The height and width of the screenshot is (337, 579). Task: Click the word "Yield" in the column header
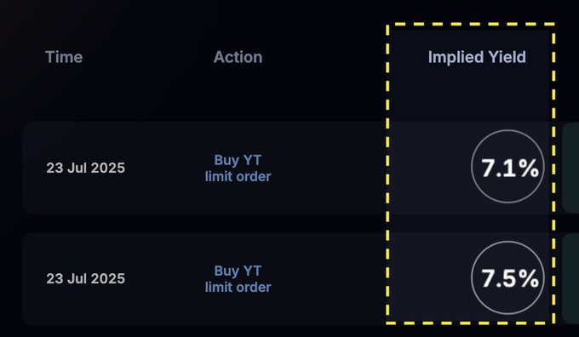(507, 57)
